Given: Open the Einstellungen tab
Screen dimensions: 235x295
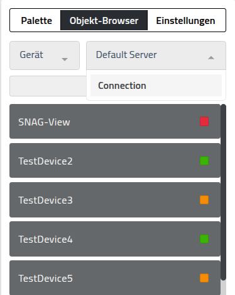Looking at the screenshot, I should pos(185,20).
